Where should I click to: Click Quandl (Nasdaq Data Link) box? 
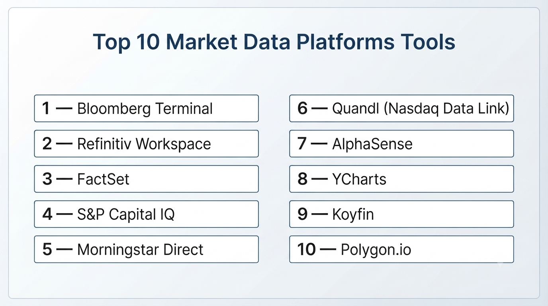pyautogui.click(x=401, y=108)
